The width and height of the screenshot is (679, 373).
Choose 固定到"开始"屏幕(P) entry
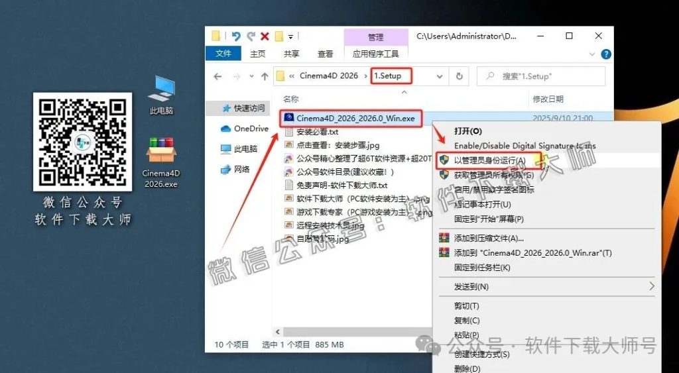[x=489, y=219]
